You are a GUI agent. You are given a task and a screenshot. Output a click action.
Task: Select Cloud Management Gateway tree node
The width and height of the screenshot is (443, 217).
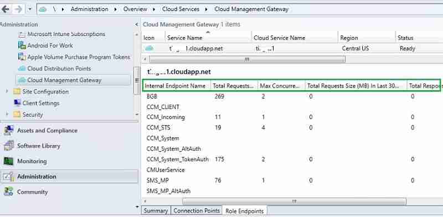click(64, 80)
